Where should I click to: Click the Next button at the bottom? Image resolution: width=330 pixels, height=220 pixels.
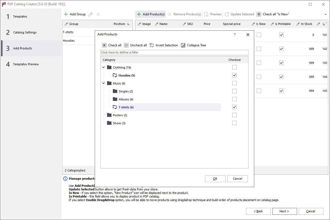(284, 211)
